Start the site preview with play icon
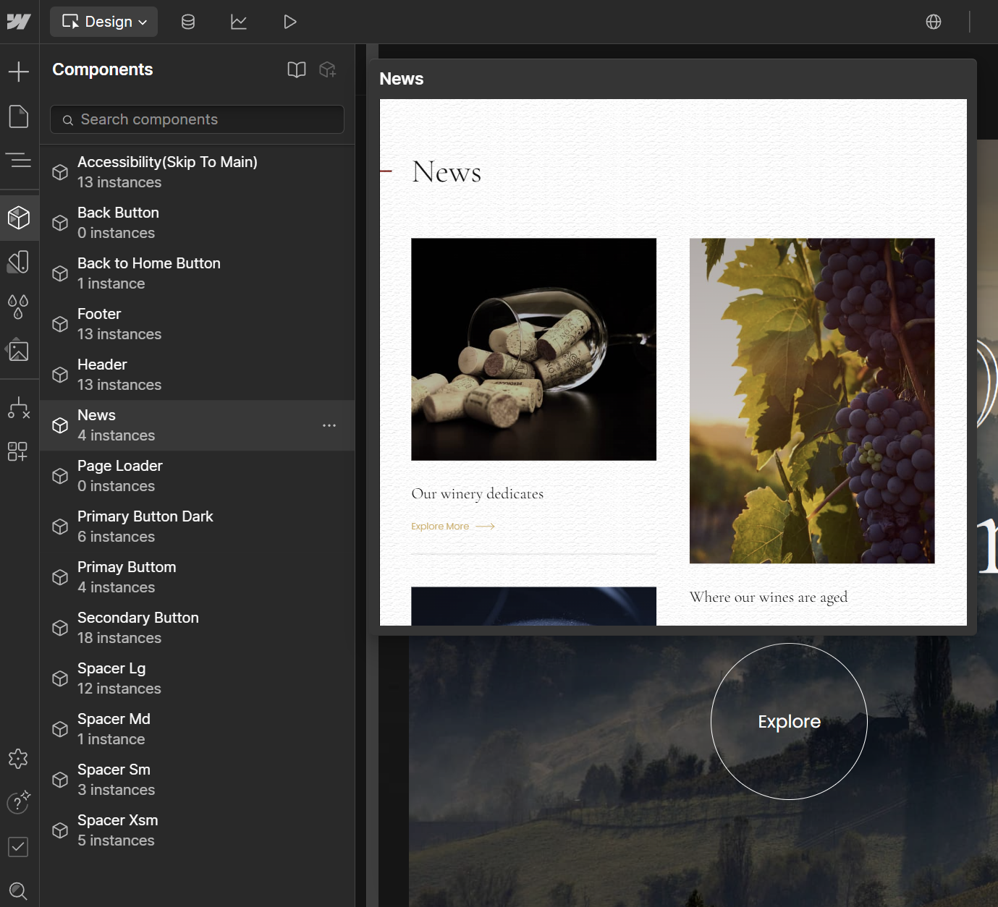Screen dimensions: 998x907 click(289, 22)
